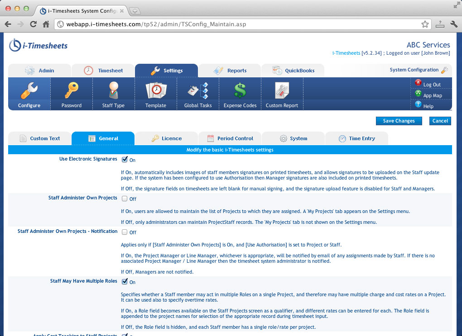Enable Staff Administer Own Projects checkbox

pos(125,199)
